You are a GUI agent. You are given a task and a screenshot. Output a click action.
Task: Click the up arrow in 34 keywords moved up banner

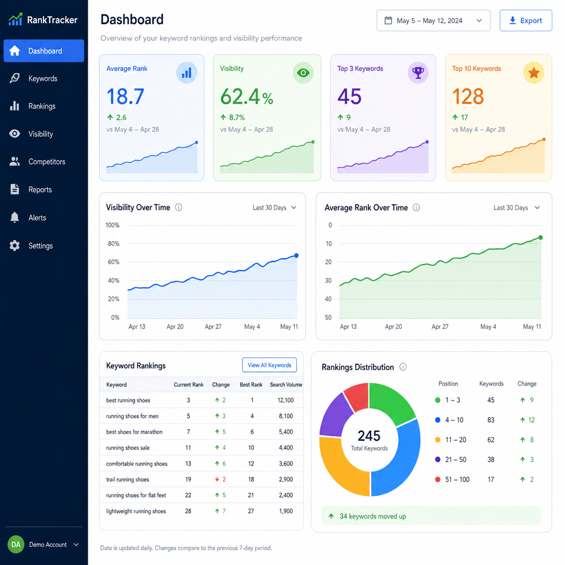click(x=331, y=516)
